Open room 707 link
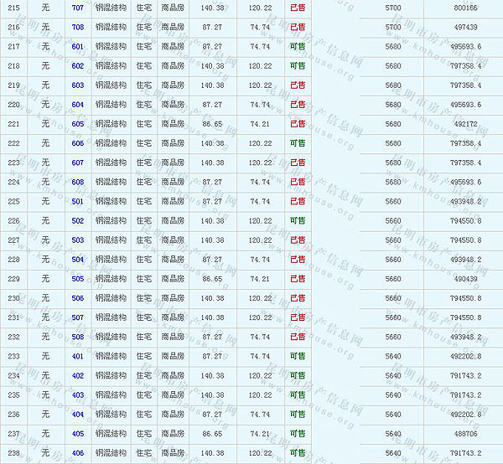Screen dimensions: 503x464 (x=78, y=8)
